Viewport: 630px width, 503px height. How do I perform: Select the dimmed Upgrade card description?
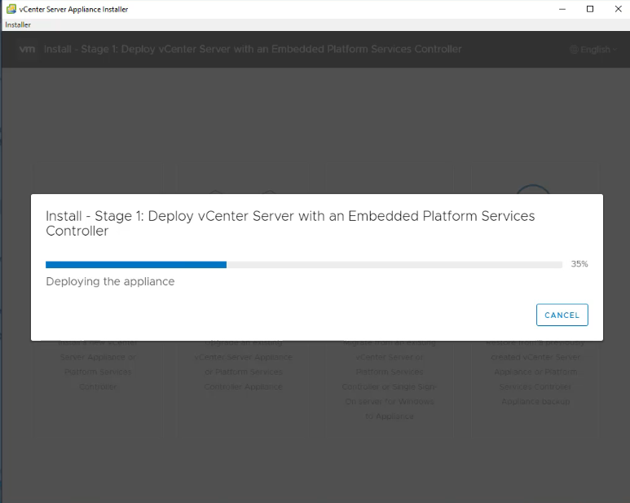(x=244, y=364)
